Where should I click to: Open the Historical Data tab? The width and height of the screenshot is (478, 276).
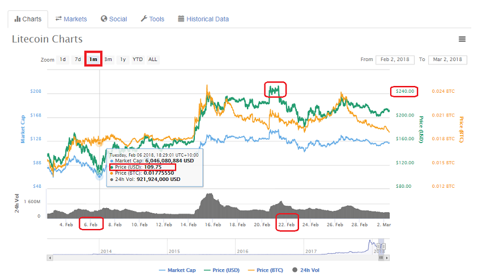click(203, 19)
